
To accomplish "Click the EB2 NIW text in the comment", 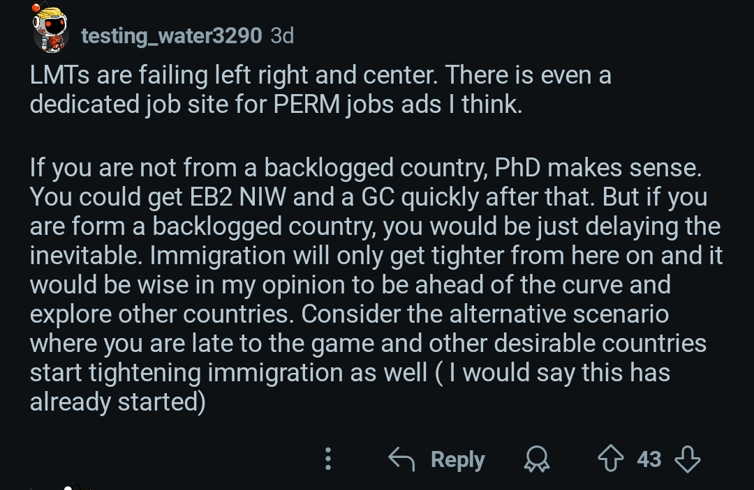I will point(237,197).
